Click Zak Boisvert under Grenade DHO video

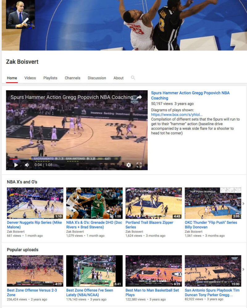pyautogui.click(x=75, y=232)
